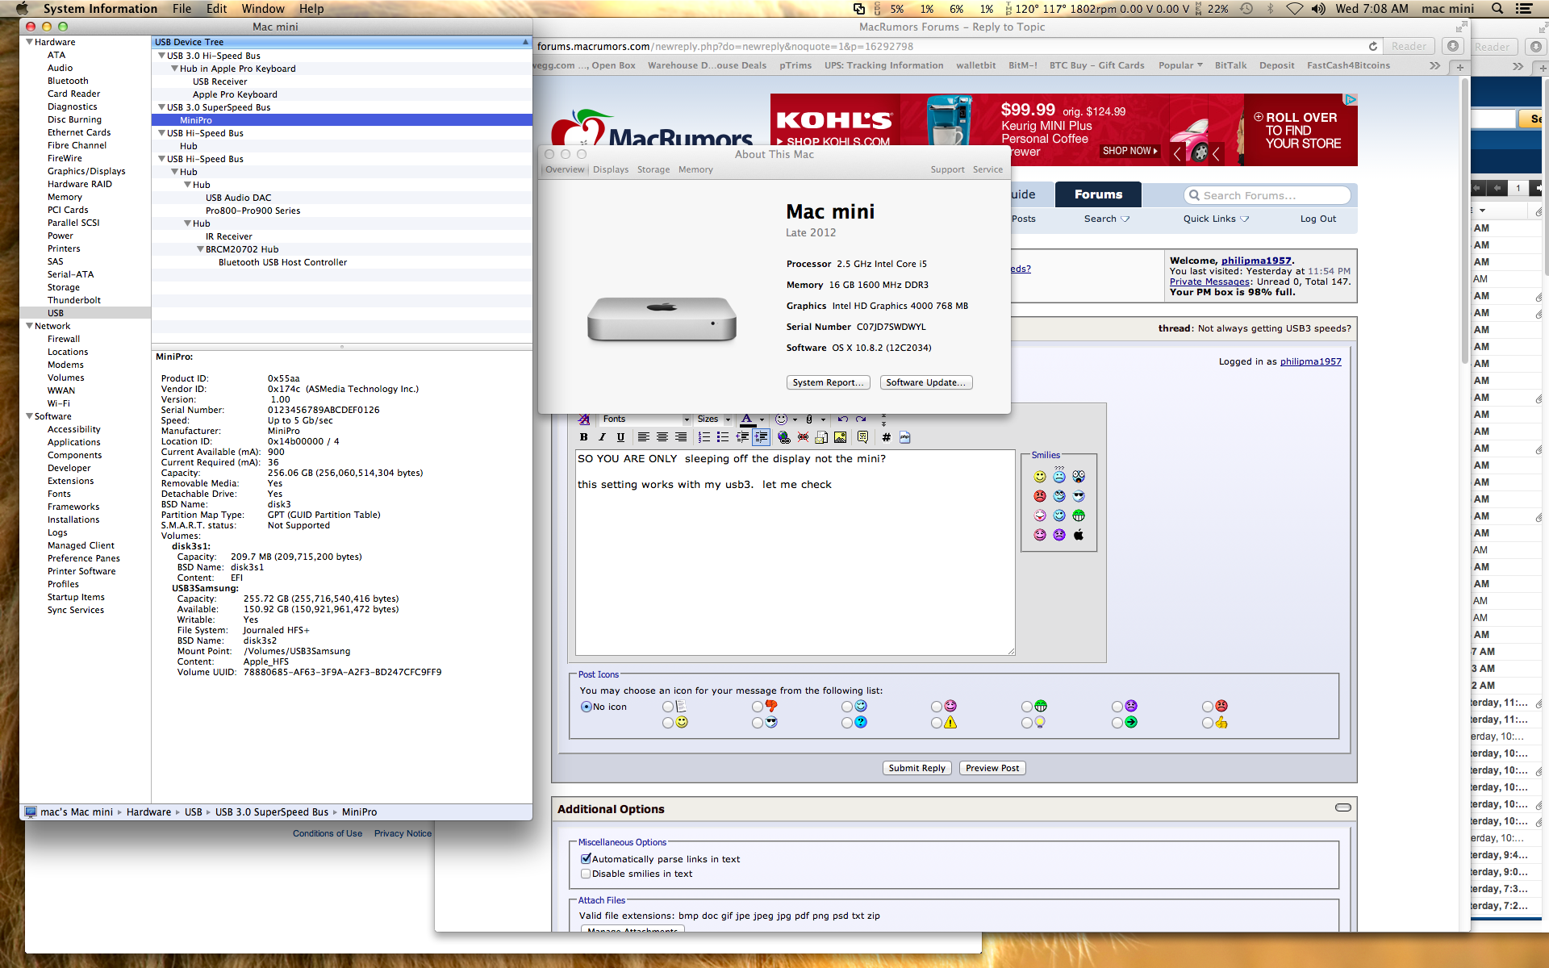Image resolution: width=1549 pixels, height=968 pixels.
Task: Collapse the Hardware section in sidebar
Action: click(29, 42)
